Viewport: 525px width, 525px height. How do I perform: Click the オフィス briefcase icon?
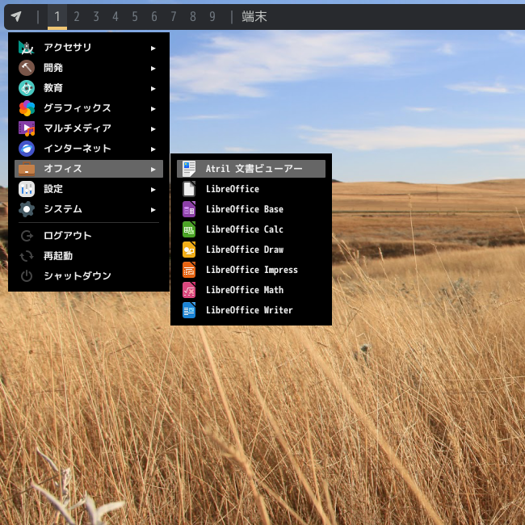click(27, 169)
